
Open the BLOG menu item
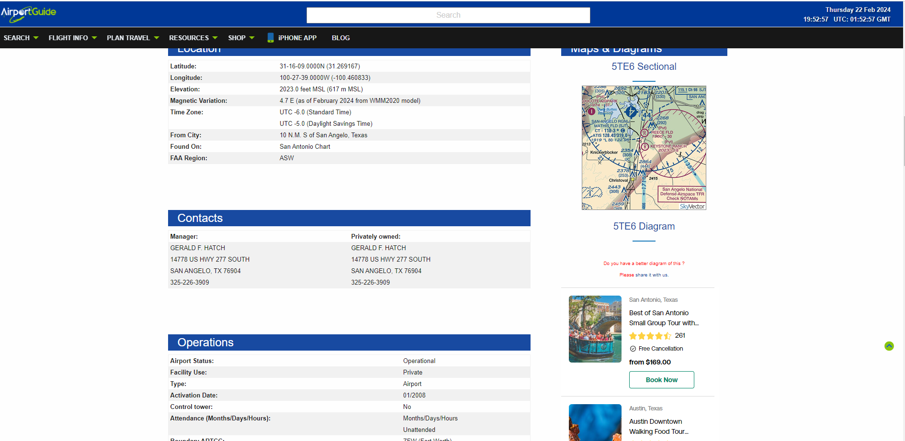click(x=341, y=38)
